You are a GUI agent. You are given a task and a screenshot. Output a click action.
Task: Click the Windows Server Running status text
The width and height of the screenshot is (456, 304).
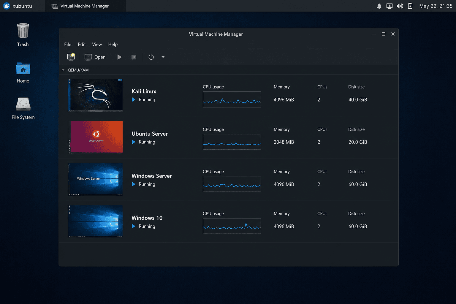[147, 184]
